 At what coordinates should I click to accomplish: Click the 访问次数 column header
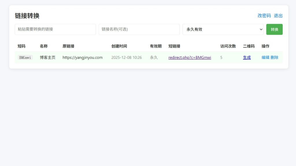(x=228, y=46)
